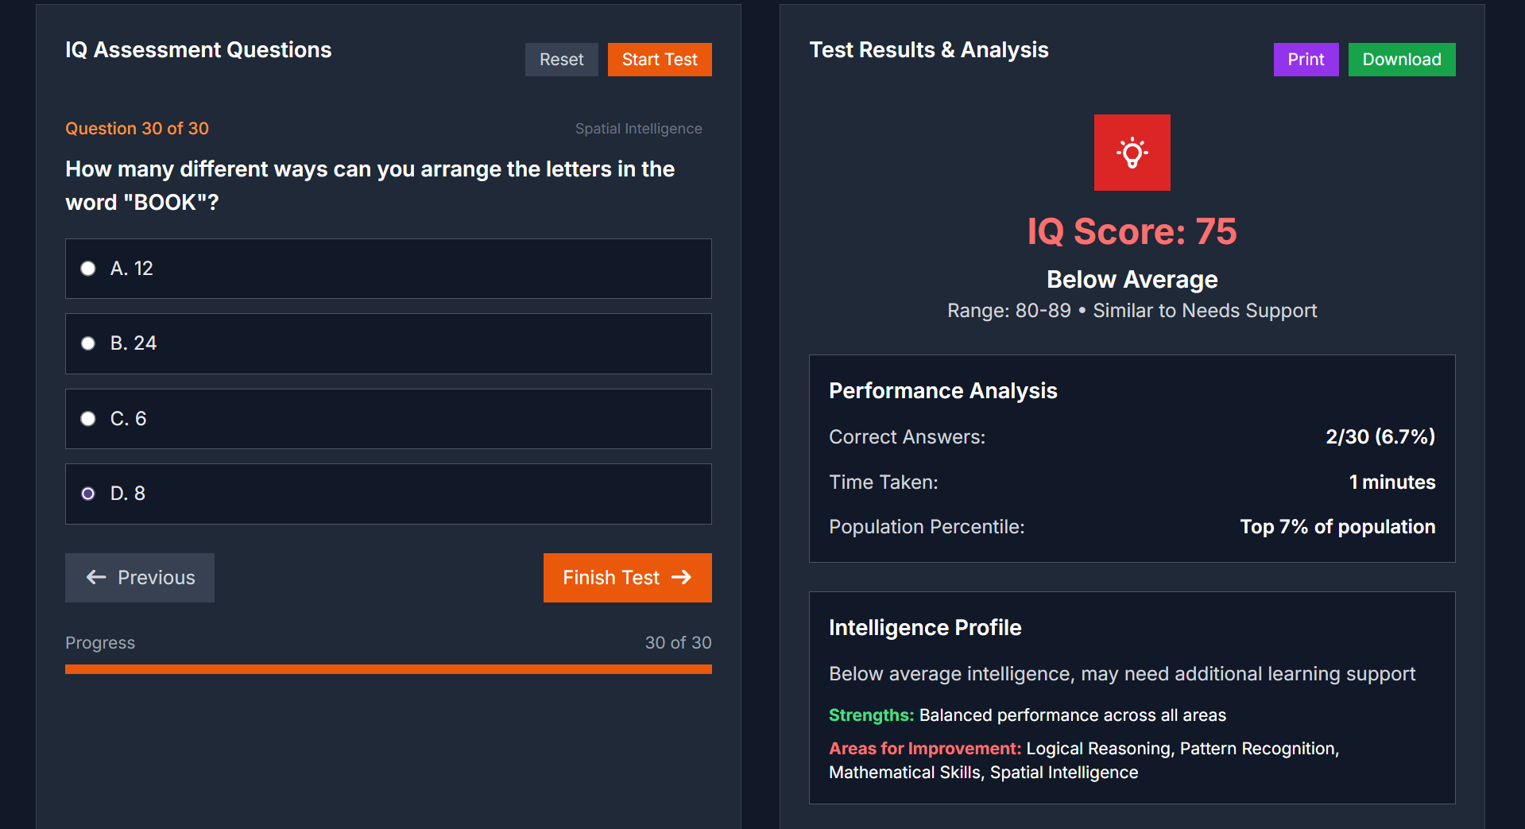Click the right arrow icon on Finish Test
This screenshot has height=829, width=1525.
pos(681,578)
